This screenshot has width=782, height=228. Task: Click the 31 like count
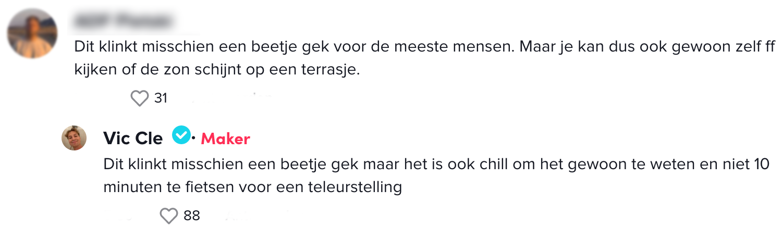click(x=161, y=98)
